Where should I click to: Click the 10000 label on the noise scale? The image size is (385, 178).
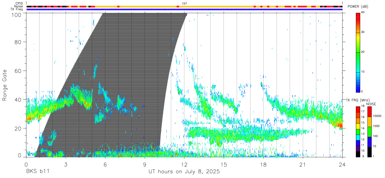pos(377,116)
